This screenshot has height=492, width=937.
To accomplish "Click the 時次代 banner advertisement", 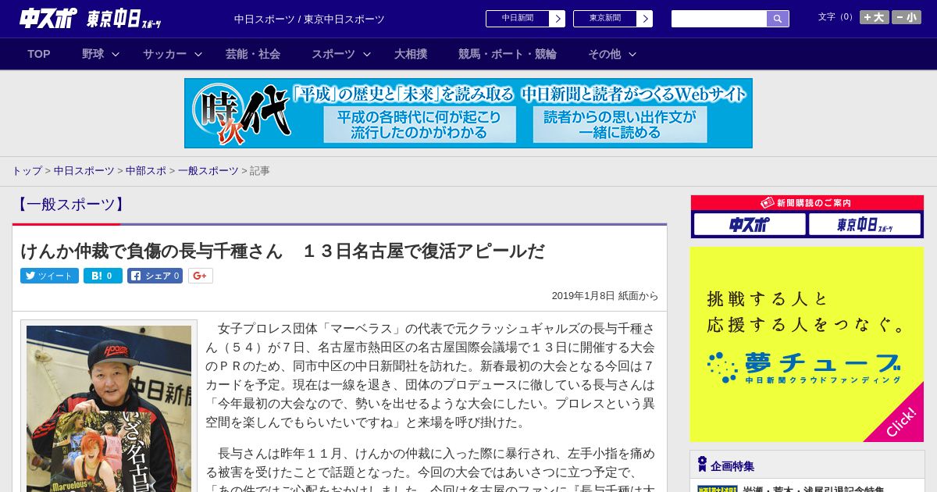I will pos(468,113).
